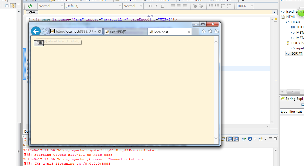Image resolution: width=304 pixels, height=166 pixels.
Task: Open the 100% zoom dropdown
Action: [x=252, y=6]
